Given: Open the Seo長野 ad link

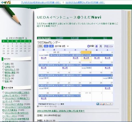Looking at the screenshot, I should point(59,38).
